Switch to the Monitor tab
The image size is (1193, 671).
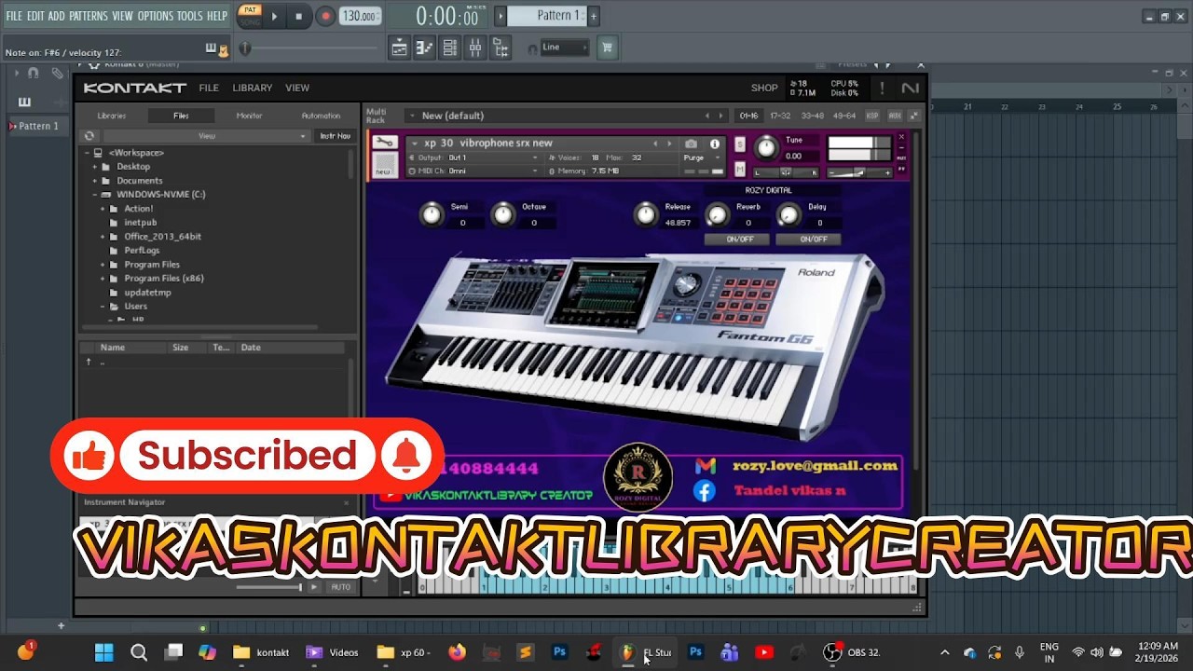click(249, 116)
